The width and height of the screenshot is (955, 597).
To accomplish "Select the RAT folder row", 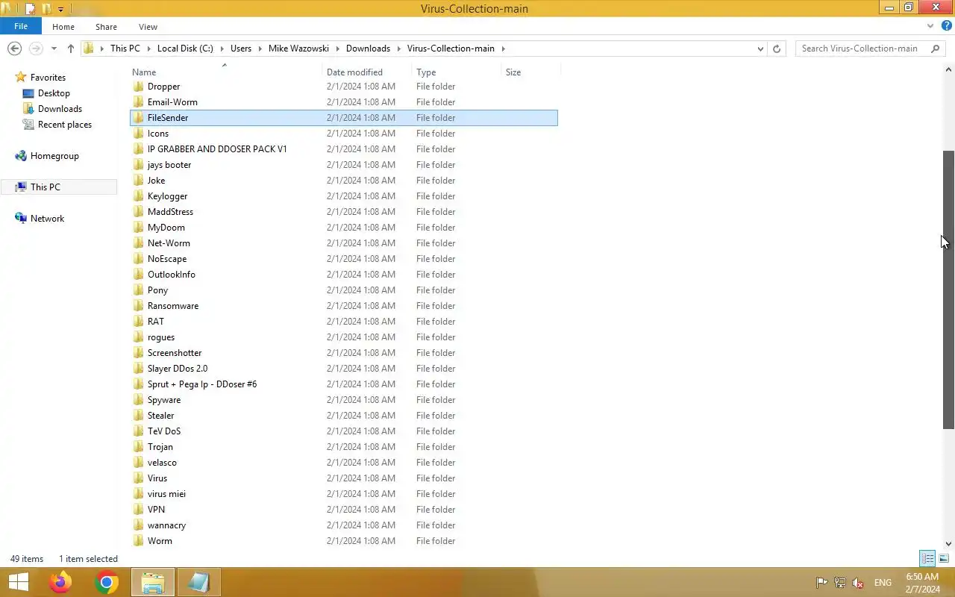I will (x=344, y=322).
